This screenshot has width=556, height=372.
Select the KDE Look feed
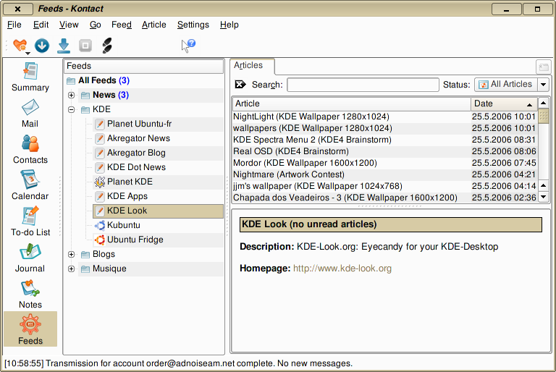click(x=158, y=211)
